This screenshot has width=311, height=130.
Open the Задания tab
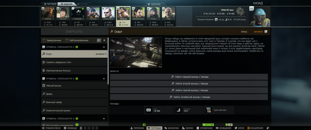click(67, 4)
